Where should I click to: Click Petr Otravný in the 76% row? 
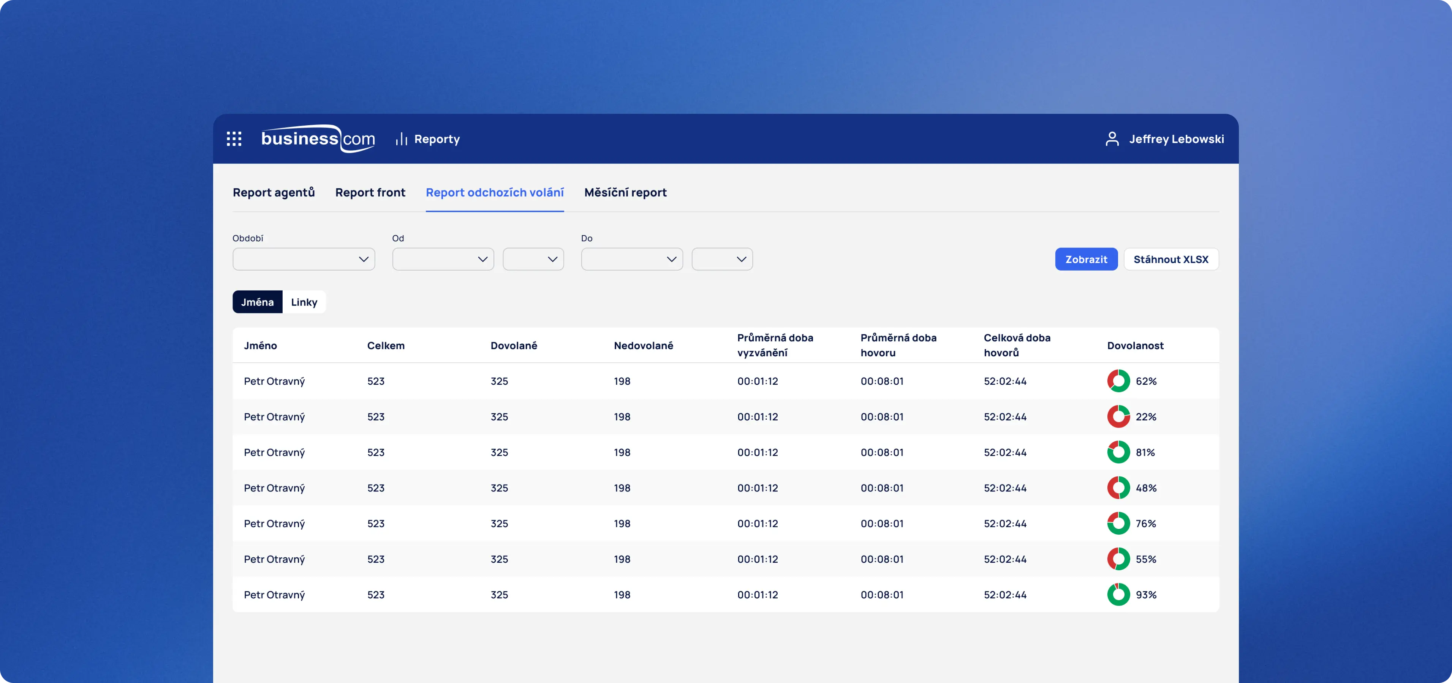[275, 523]
